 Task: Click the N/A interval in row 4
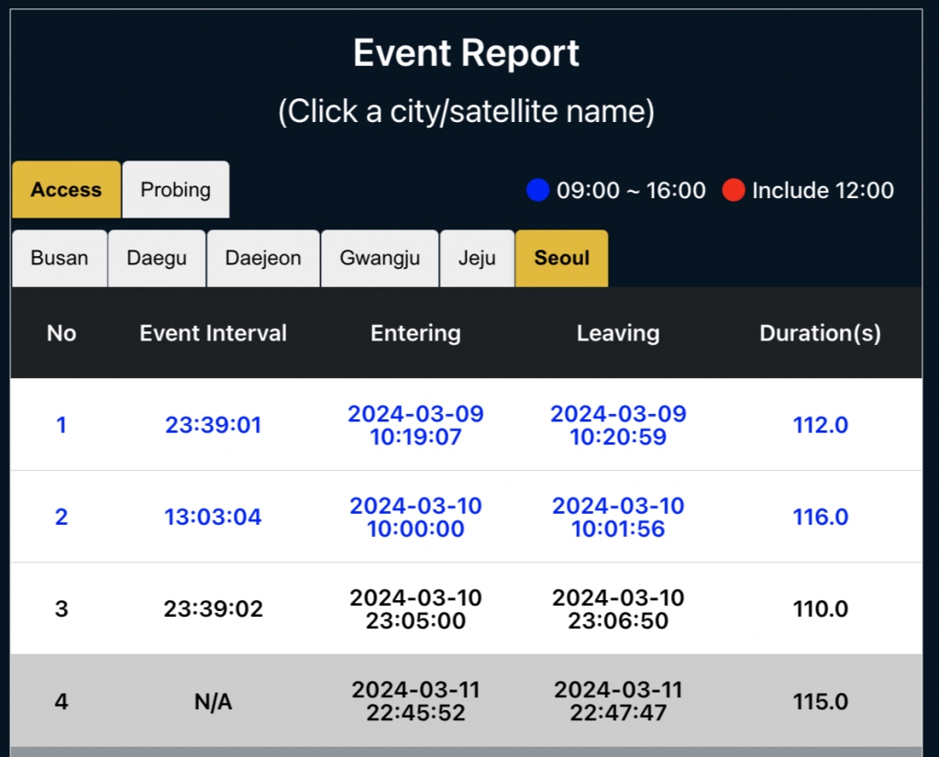[x=213, y=702]
